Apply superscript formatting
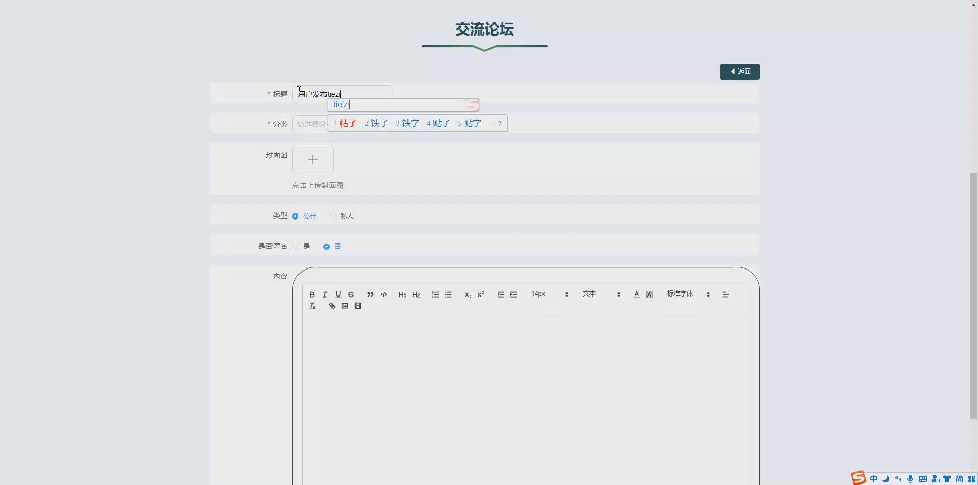This screenshot has width=978, height=485. [x=480, y=294]
